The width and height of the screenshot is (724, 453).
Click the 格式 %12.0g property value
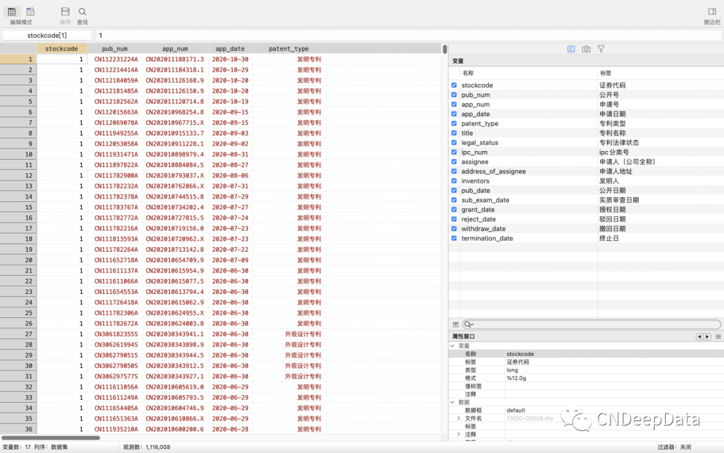[516, 378]
